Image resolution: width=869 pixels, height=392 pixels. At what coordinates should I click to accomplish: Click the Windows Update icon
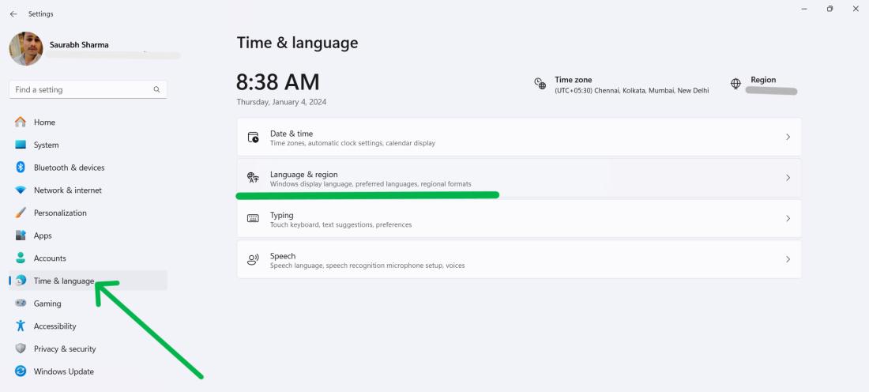[x=21, y=371]
